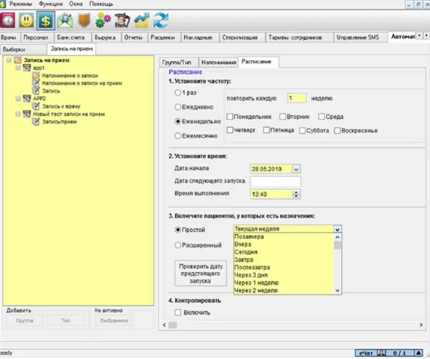
Task: Click the icon next to 'Запись/прием'
Action: point(36,121)
